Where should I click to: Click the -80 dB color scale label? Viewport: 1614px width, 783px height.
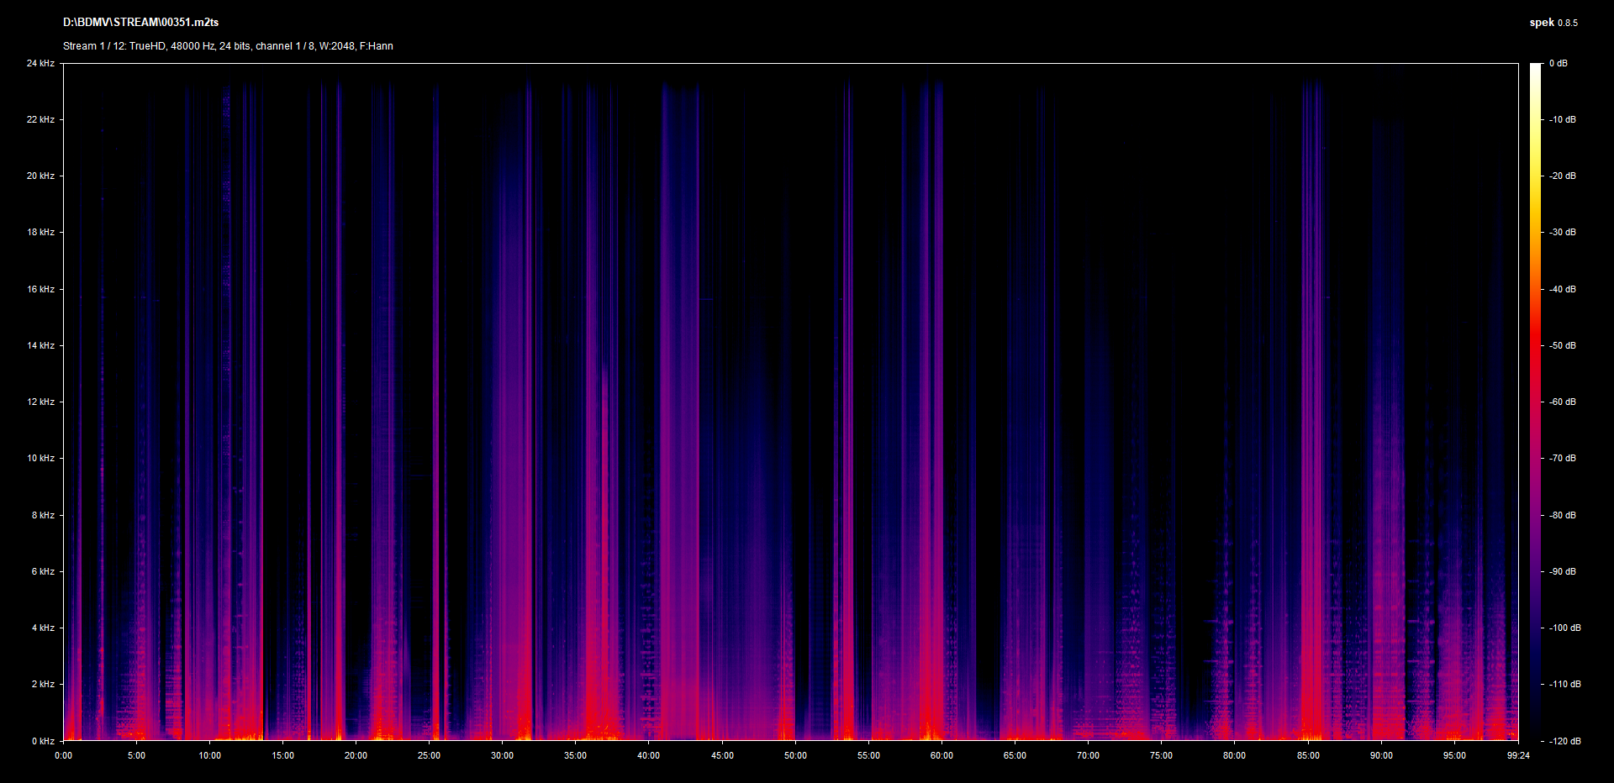click(1563, 515)
